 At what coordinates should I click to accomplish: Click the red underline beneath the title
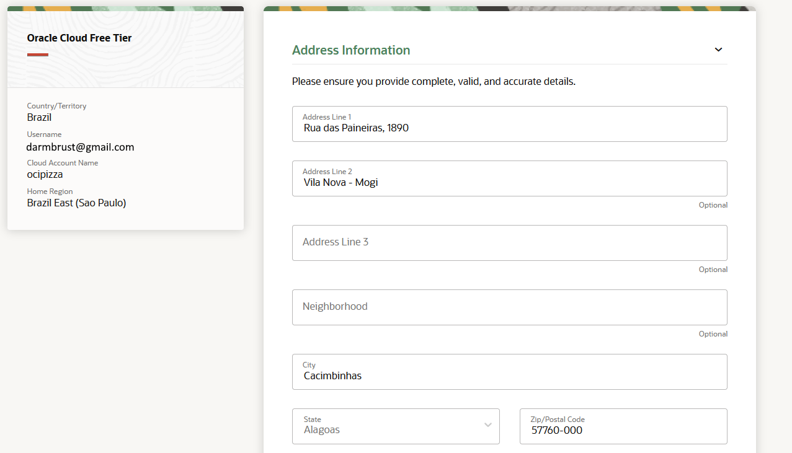[37, 55]
